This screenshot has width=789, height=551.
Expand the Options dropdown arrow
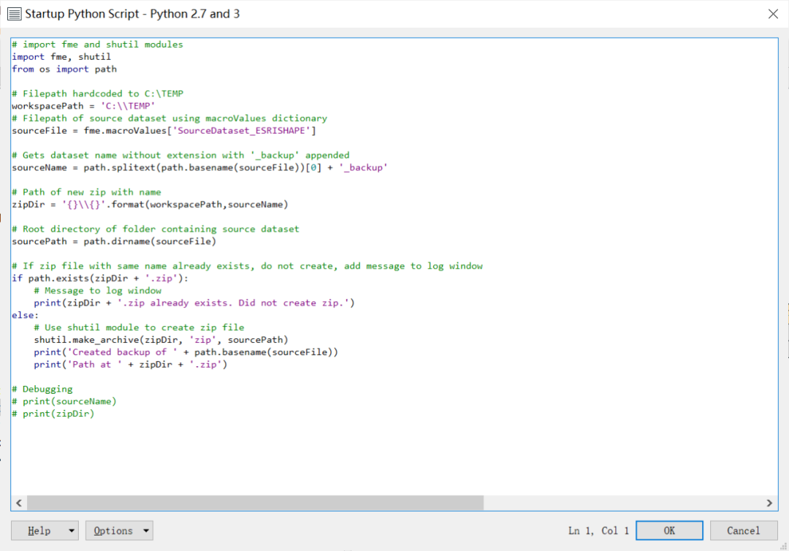146,531
